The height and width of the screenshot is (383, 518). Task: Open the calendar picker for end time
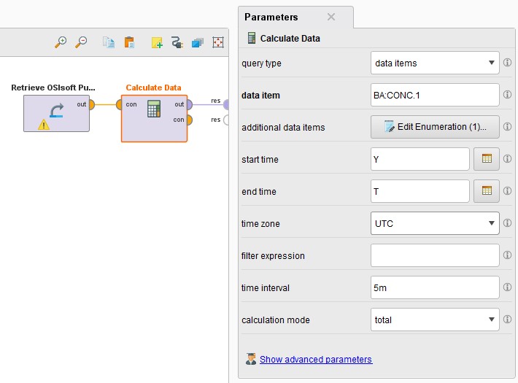pos(487,191)
